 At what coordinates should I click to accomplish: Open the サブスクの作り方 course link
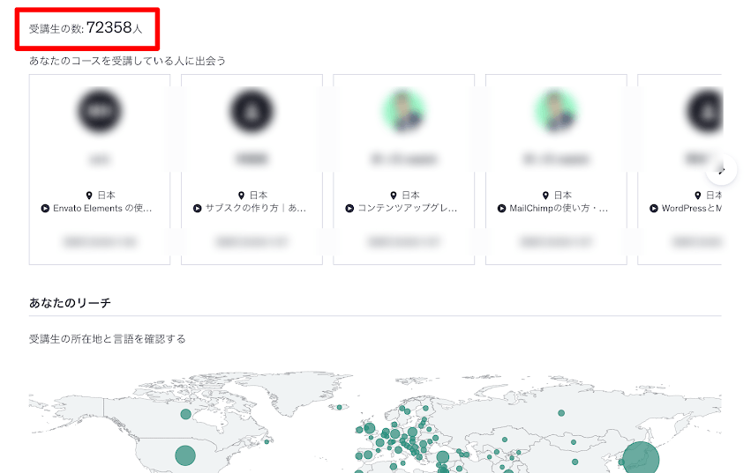(256, 208)
